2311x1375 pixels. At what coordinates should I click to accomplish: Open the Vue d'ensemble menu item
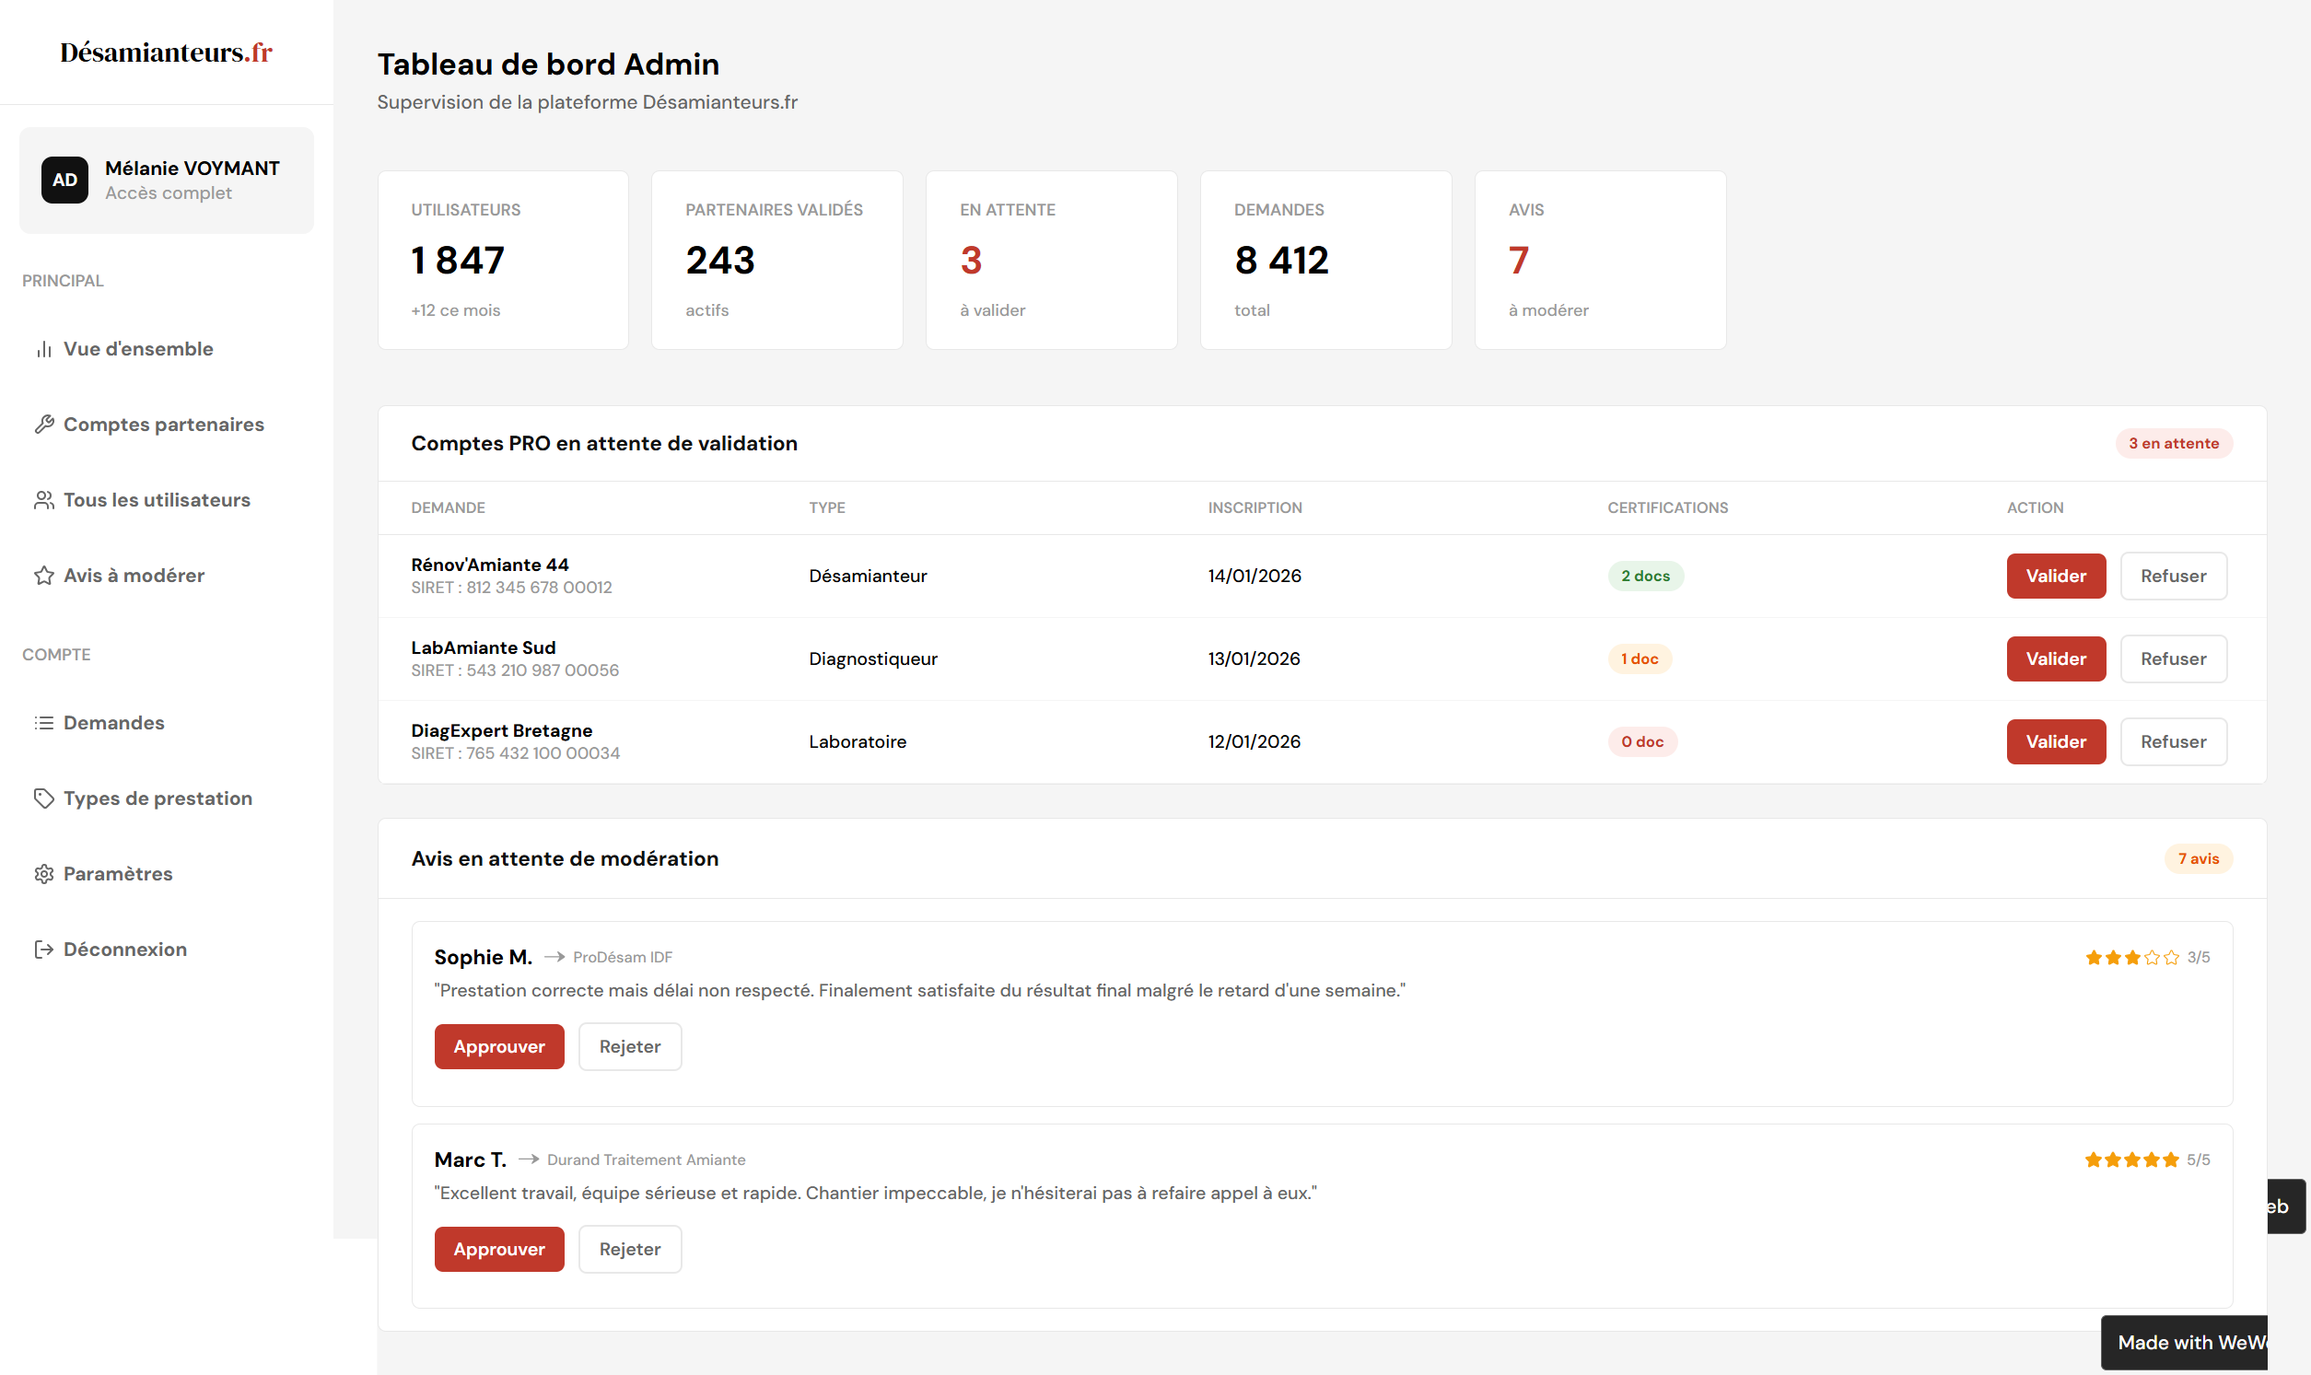[167, 349]
